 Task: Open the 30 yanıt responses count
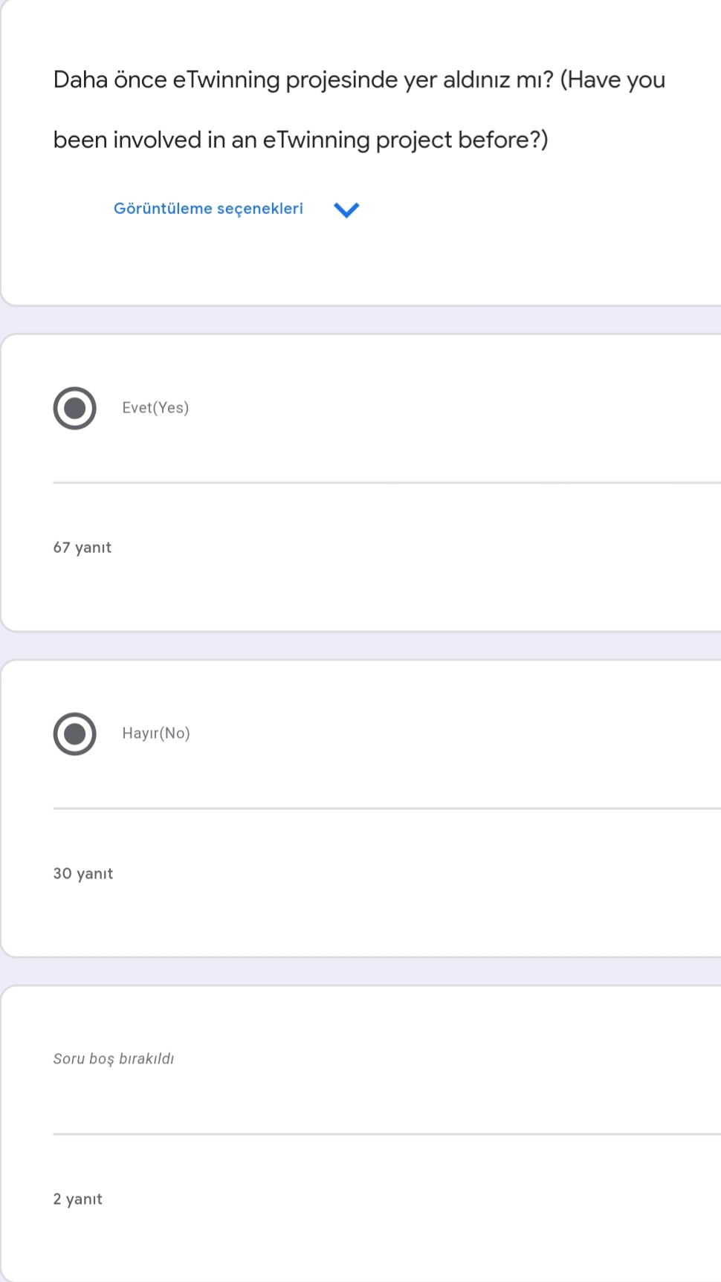(83, 873)
